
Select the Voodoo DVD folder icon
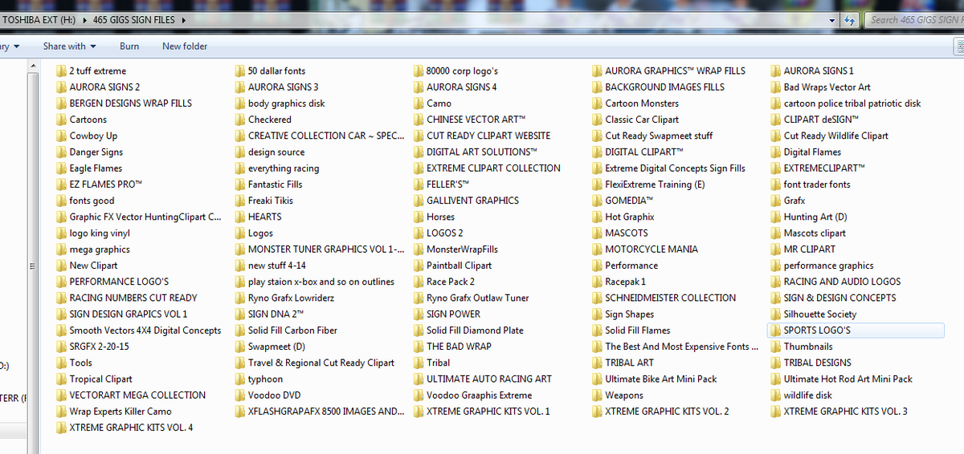pyautogui.click(x=240, y=395)
